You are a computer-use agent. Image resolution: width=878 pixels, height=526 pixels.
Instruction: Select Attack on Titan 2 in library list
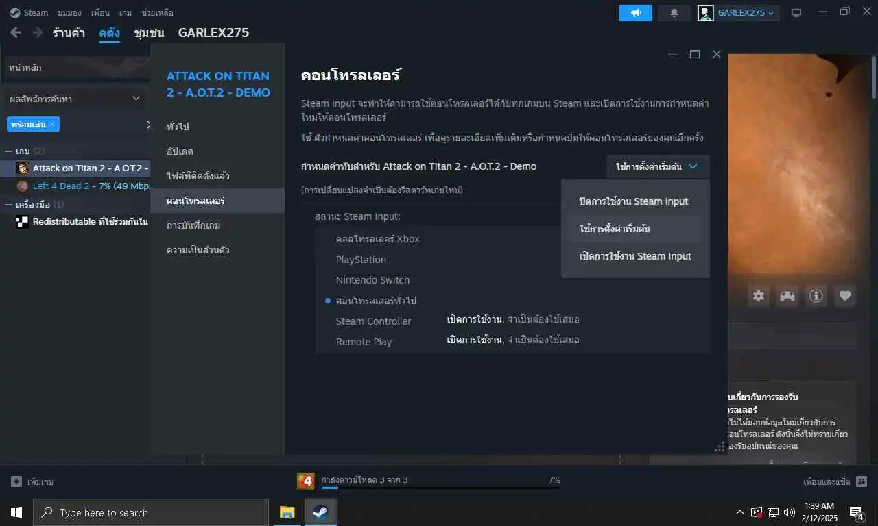pos(82,168)
